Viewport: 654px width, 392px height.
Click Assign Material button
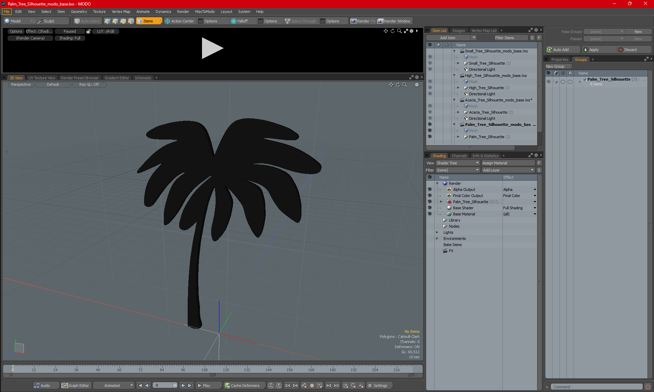coord(509,163)
